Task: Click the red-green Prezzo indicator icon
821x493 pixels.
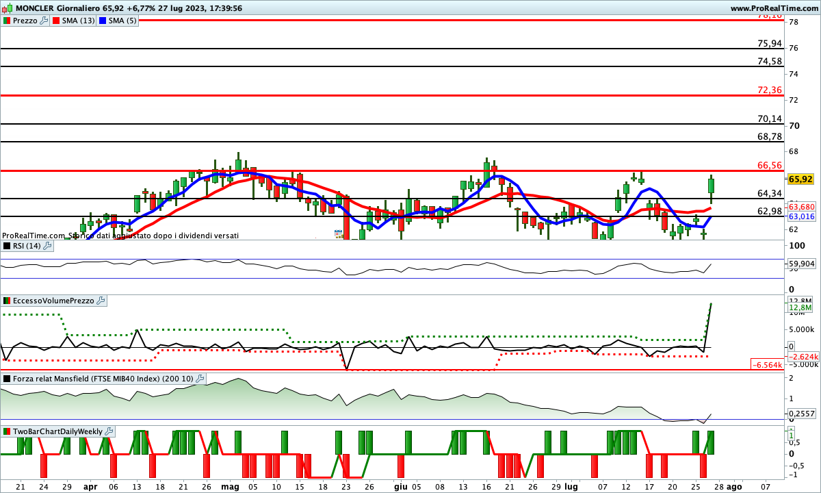Action: click(7, 21)
